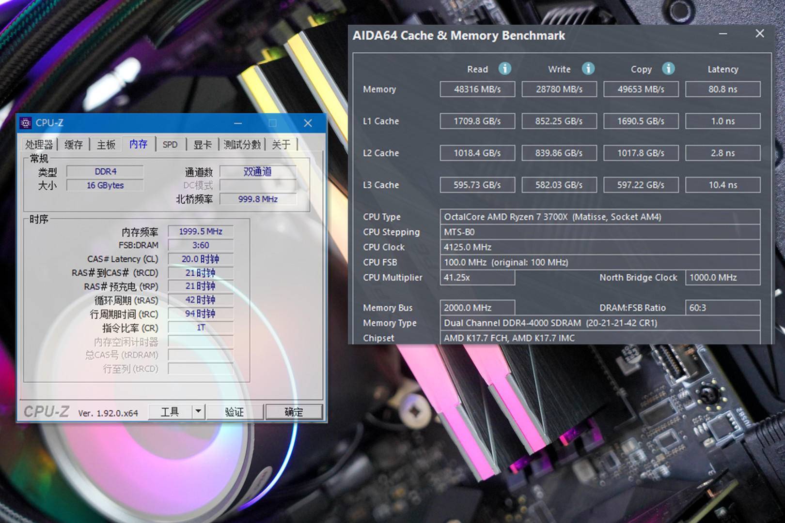
Task: Click the L1 Cache Copy value 1690.5 GB/s
Action: [641, 121]
